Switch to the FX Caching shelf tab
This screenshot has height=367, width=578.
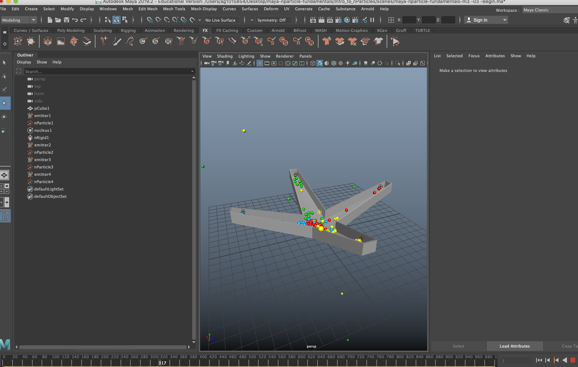tap(227, 30)
